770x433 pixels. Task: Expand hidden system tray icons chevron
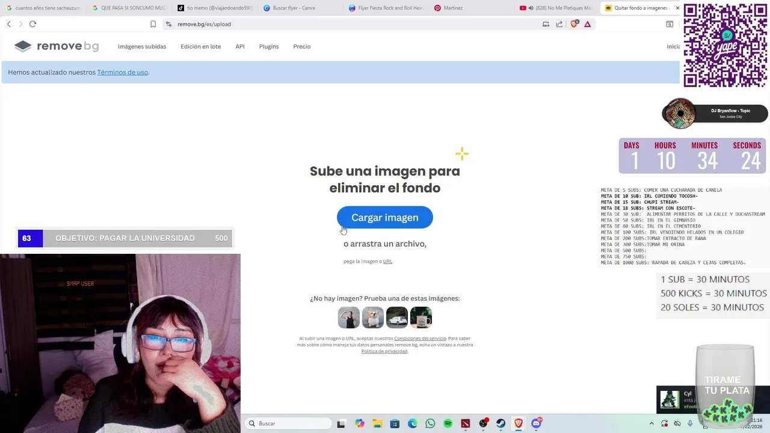(x=651, y=424)
